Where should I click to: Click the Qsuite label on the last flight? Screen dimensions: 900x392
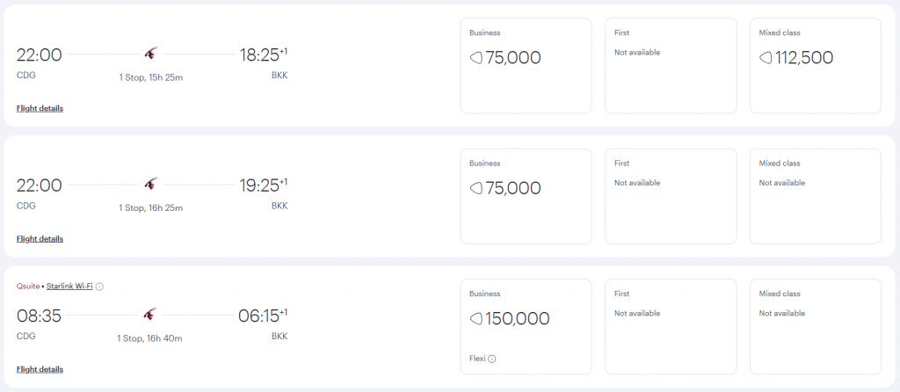tap(27, 286)
